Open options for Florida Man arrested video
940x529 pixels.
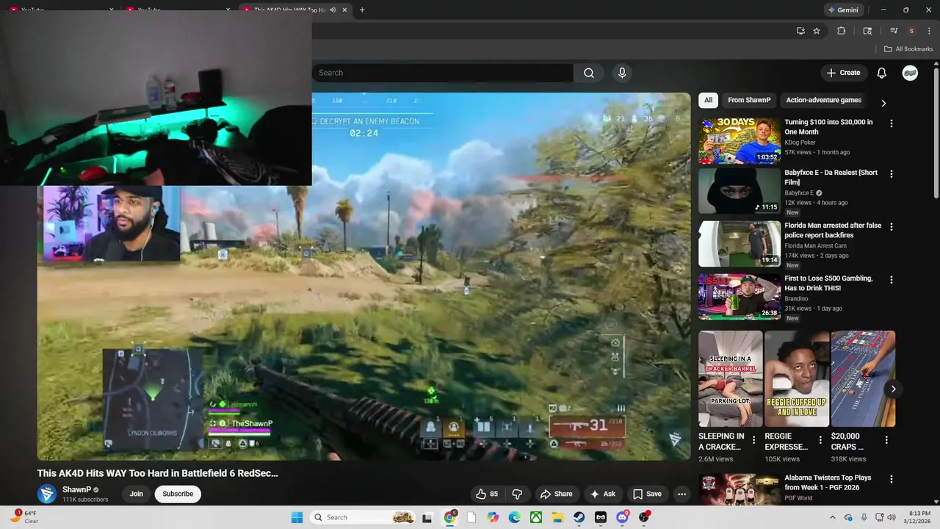coord(892,227)
